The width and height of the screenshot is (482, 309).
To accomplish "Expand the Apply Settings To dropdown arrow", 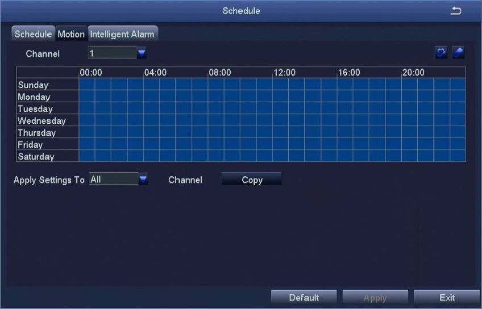I will [x=143, y=179].
